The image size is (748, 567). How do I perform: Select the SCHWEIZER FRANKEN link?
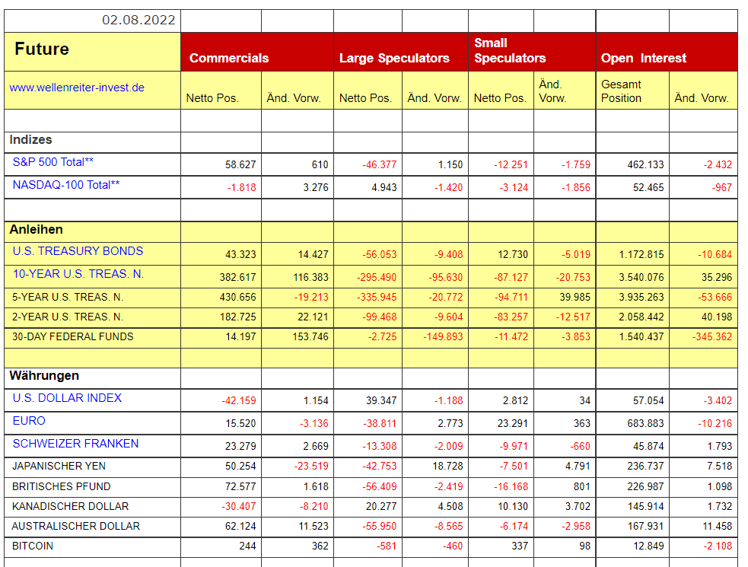[x=75, y=444]
